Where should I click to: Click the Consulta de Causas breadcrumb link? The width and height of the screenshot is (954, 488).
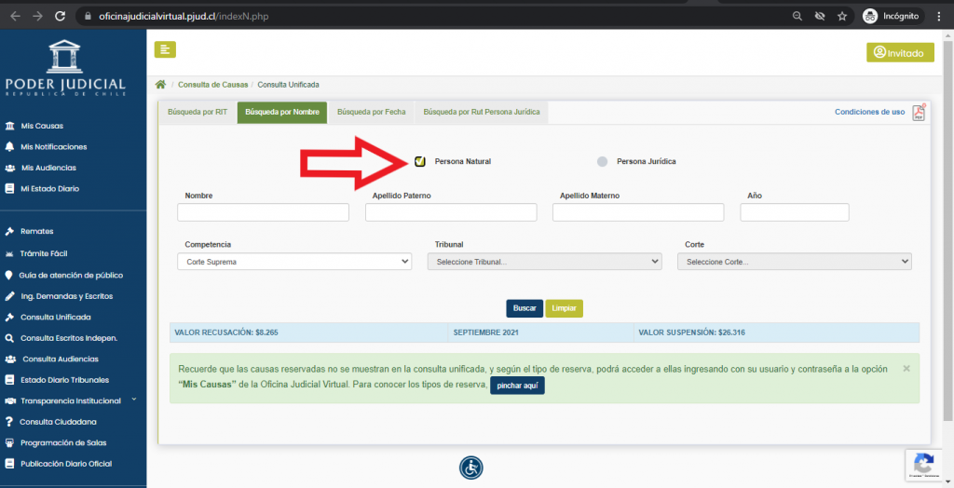(213, 85)
